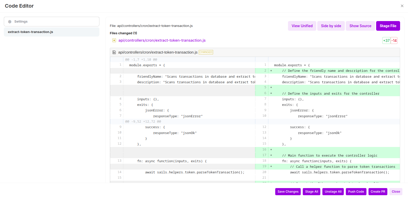Click the Create PR button
Viewport: 408px width, 199px height.
pos(378,192)
